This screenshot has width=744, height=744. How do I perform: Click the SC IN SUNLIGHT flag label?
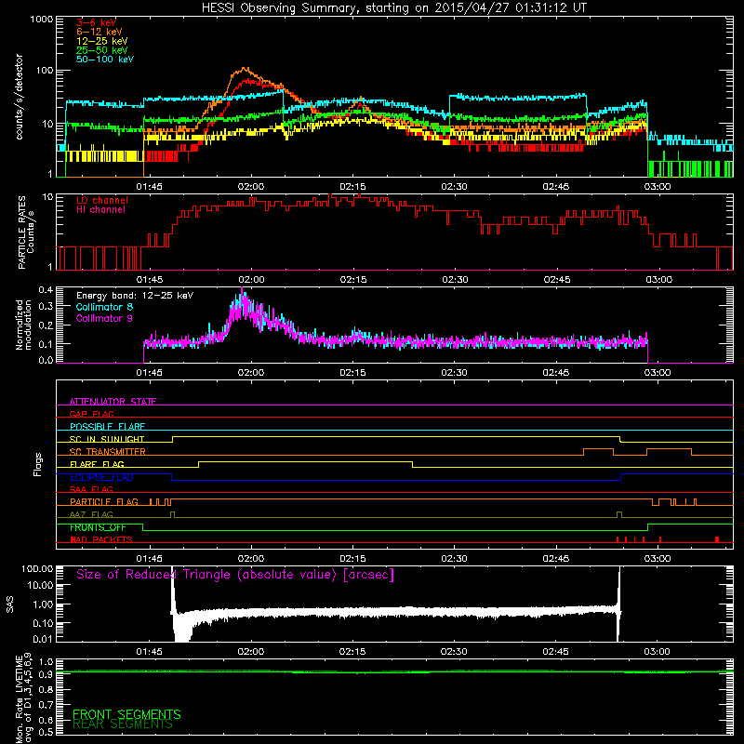(107, 439)
